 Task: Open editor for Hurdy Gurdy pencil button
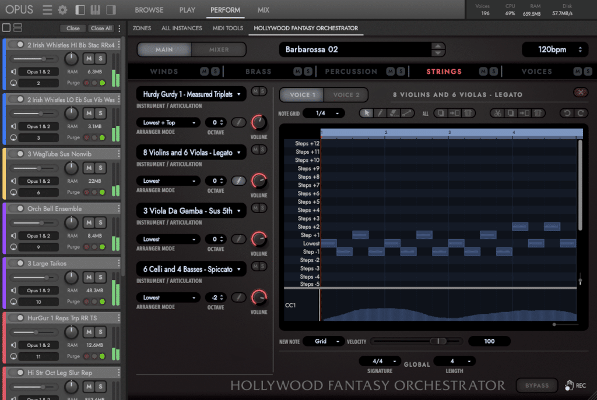(238, 122)
